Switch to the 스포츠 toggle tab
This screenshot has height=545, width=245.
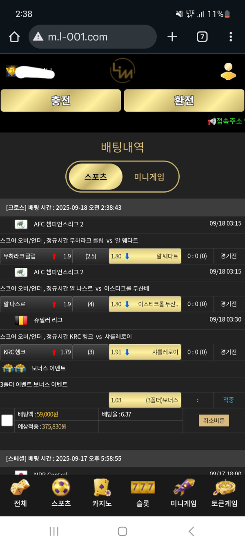coord(96,177)
